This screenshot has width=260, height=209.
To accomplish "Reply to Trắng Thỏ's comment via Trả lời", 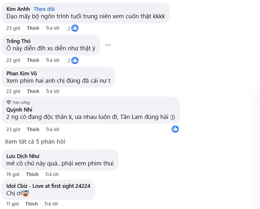I will tap(53, 60).
